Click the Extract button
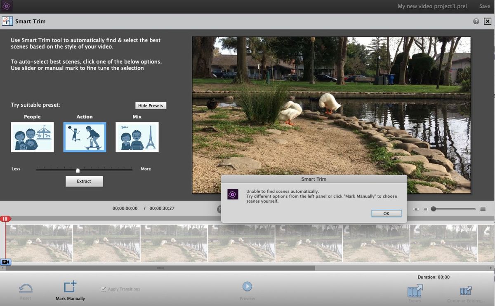This screenshot has width=495, height=306. pos(84,181)
